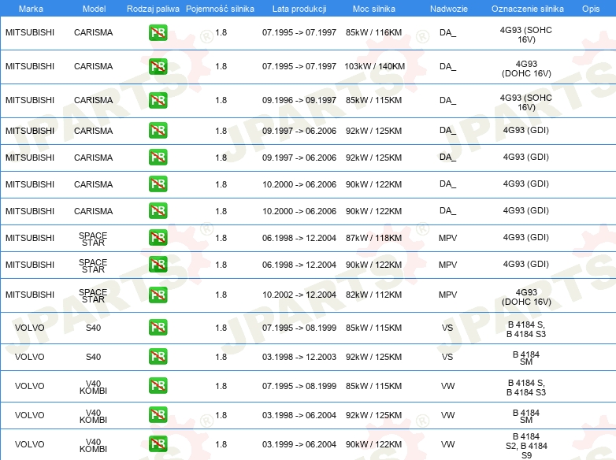Click fuel icon for Space Star 87kW / 118KM row
Image resolution: width=616 pixels, height=460 pixels.
point(158,238)
